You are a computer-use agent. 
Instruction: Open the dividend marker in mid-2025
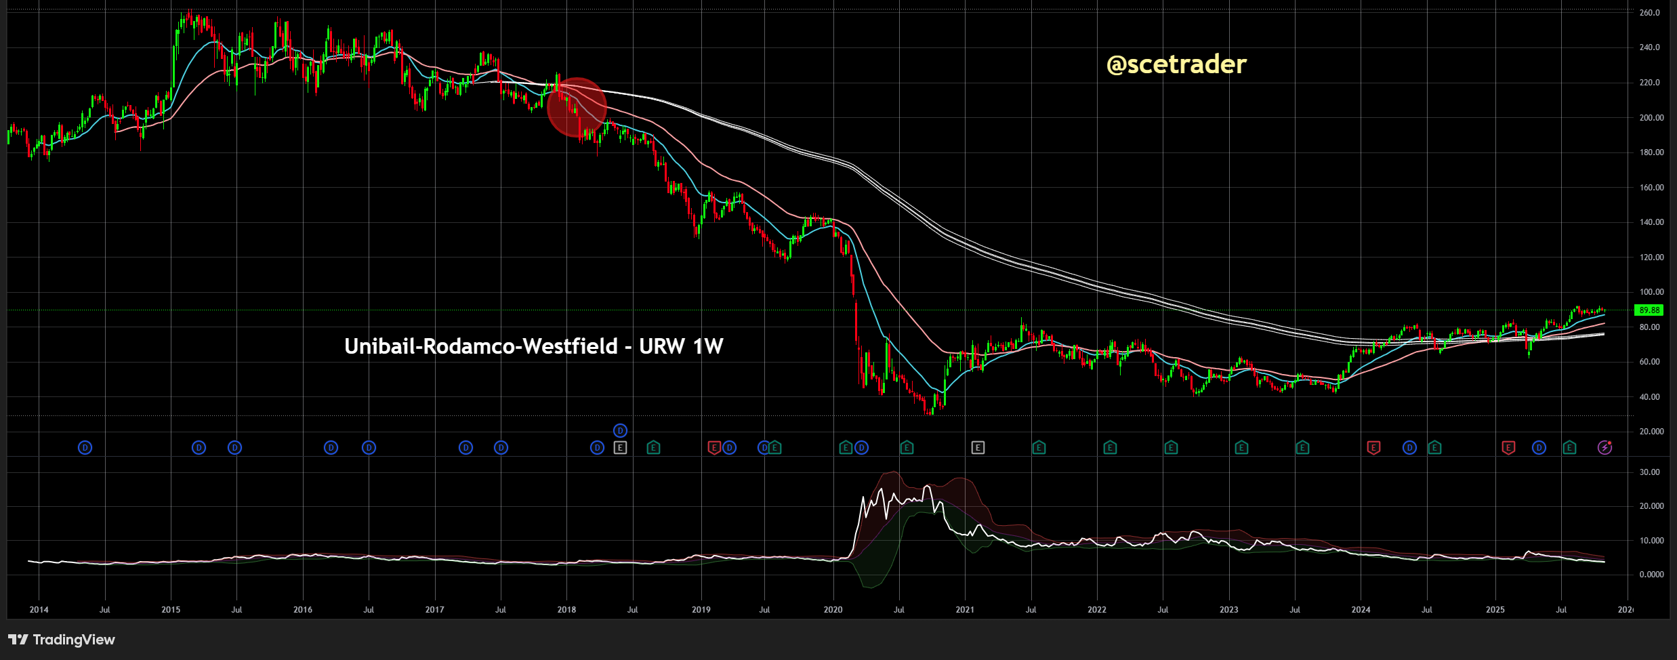(1539, 447)
